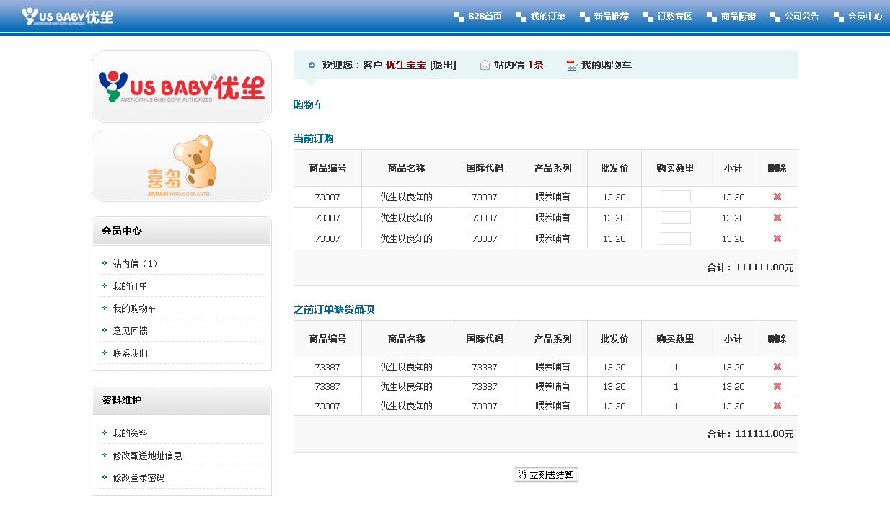This screenshot has height=529, width=890.
Task: Delete third item in current order table
Action: point(777,239)
